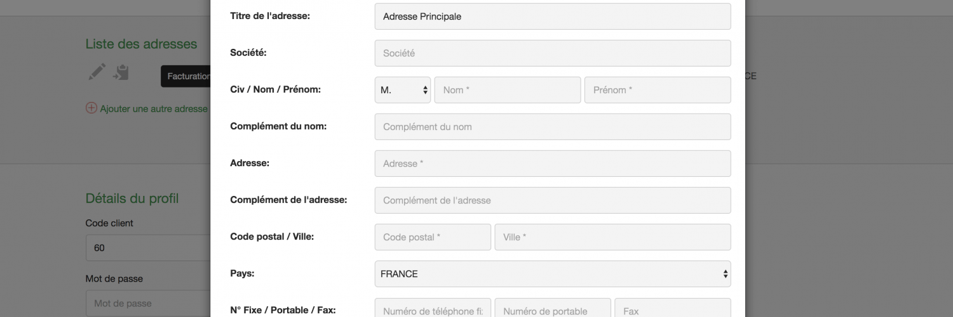This screenshot has width=953, height=317.
Task: Click the Mot de passe field
Action: coord(149,304)
